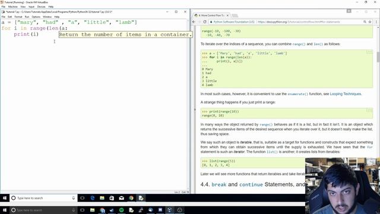Click the Chrome address bar URL

pyautogui.click(x=299, y=22)
